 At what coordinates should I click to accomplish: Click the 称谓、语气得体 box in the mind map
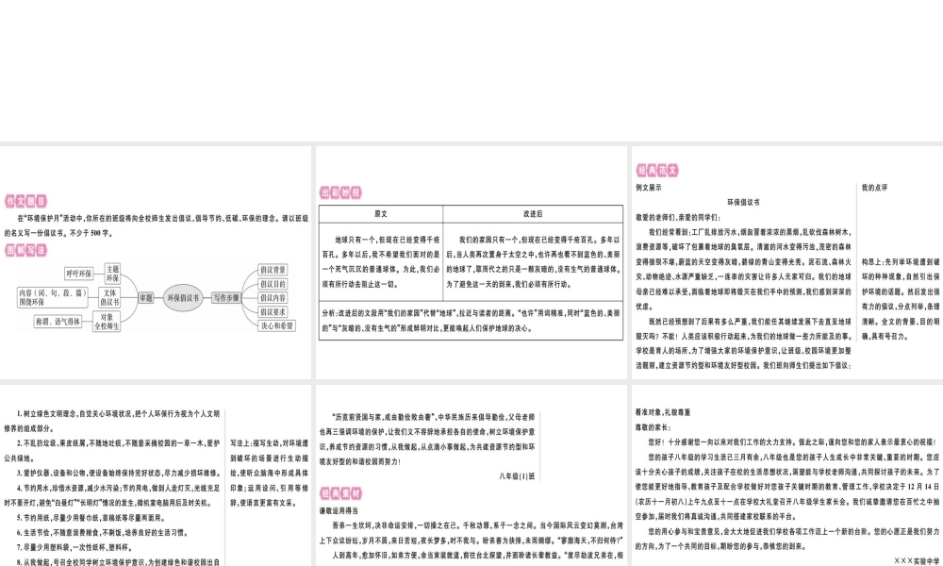[x=58, y=322]
